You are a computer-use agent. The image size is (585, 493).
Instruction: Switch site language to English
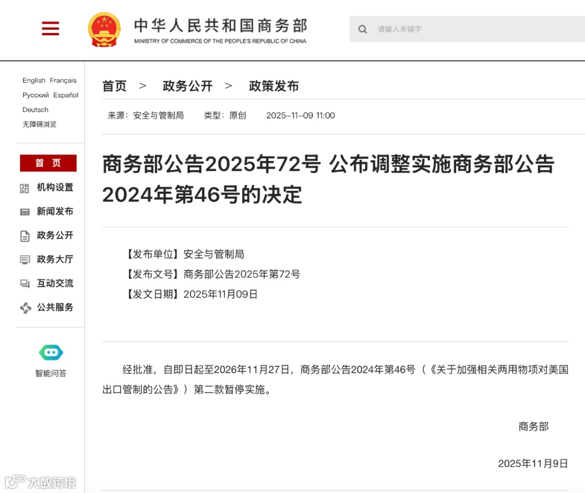34,80
